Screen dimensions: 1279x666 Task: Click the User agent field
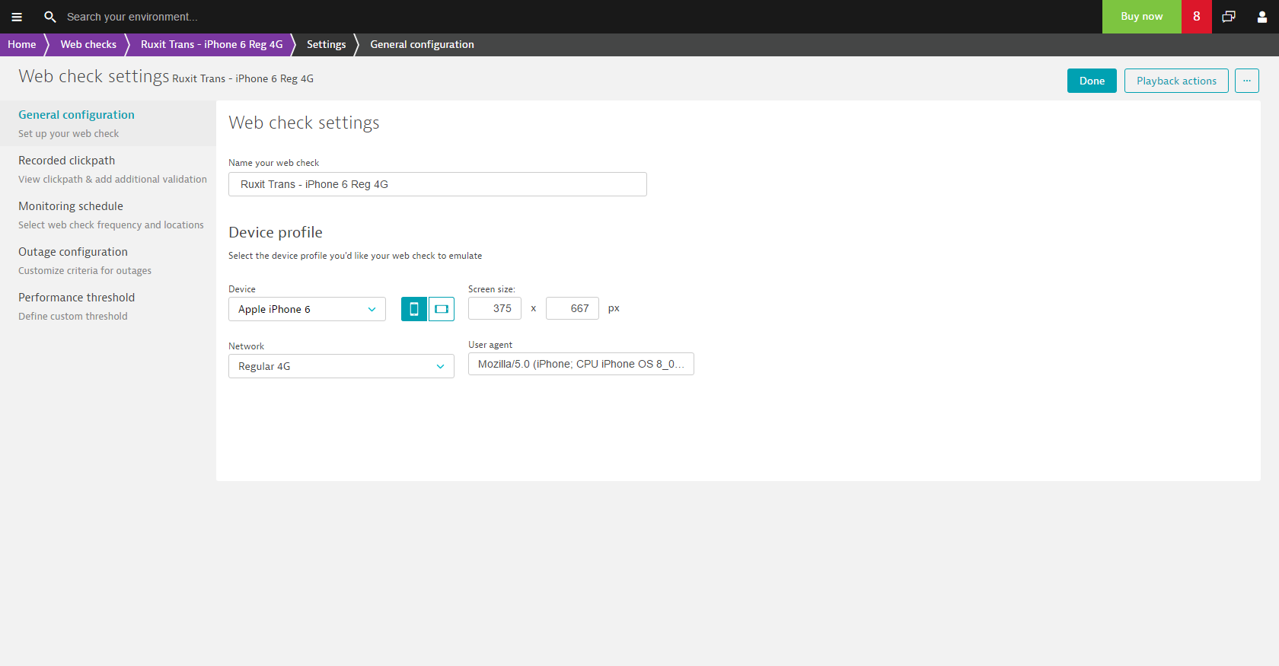(581, 364)
